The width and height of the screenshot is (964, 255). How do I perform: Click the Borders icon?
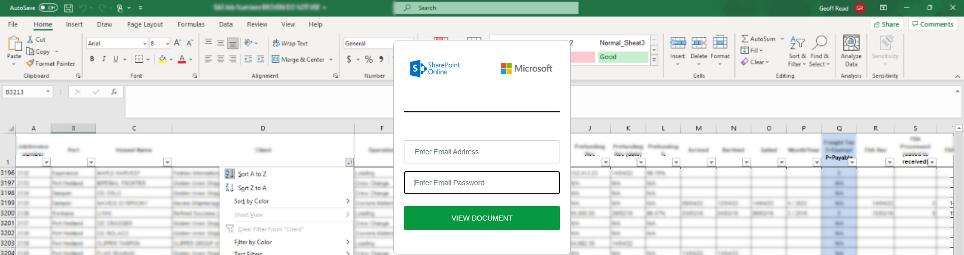pyautogui.click(x=139, y=59)
